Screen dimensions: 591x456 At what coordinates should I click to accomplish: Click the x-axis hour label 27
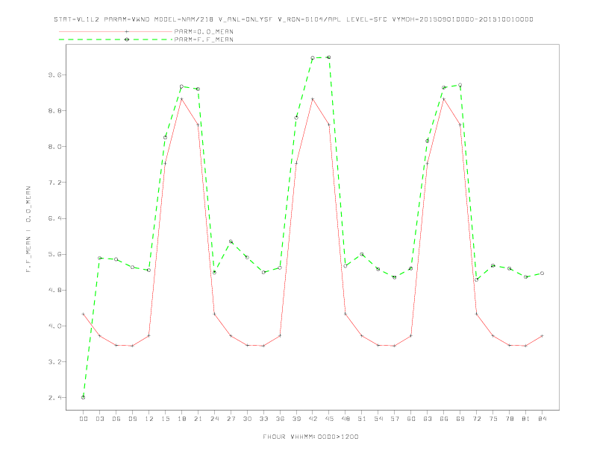(x=231, y=419)
